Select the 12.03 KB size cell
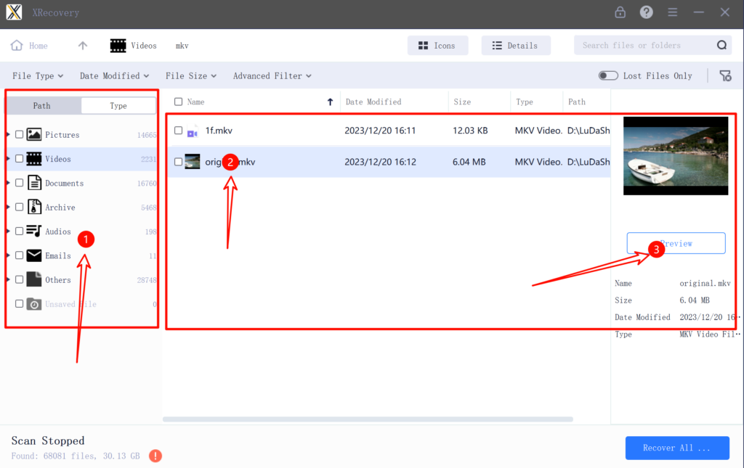Image resolution: width=744 pixels, height=468 pixels. pyautogui.click(x=470, y=131)
